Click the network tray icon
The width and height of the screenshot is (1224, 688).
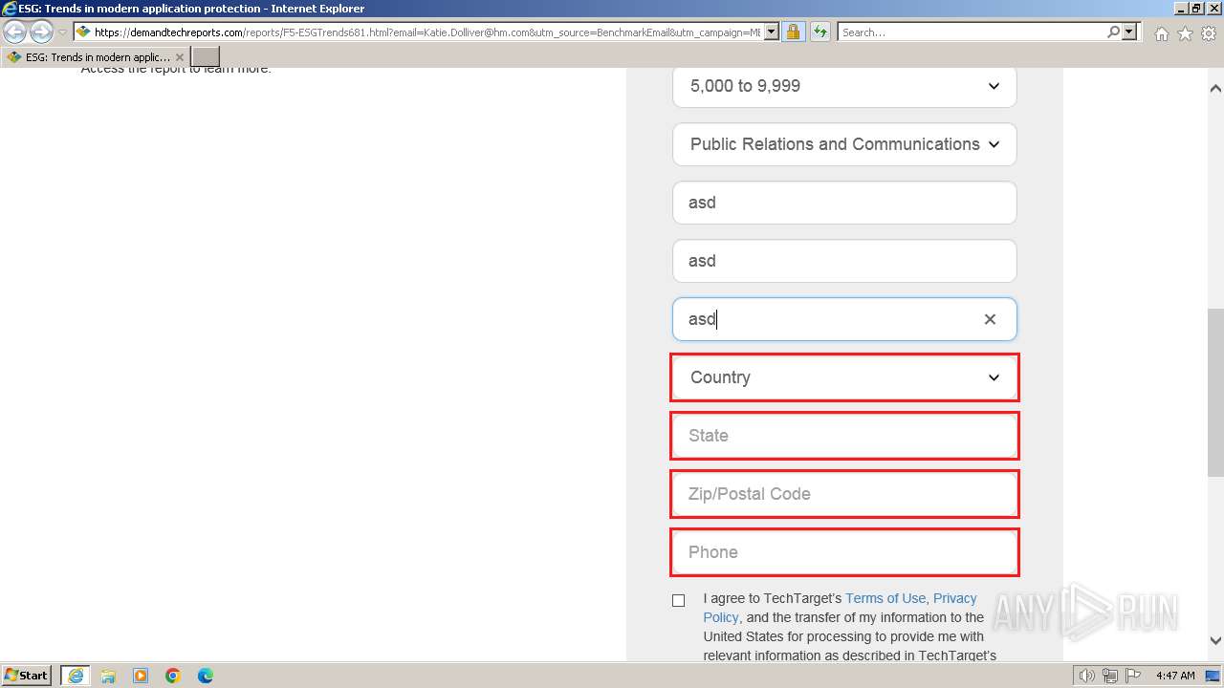point(1110,676)
